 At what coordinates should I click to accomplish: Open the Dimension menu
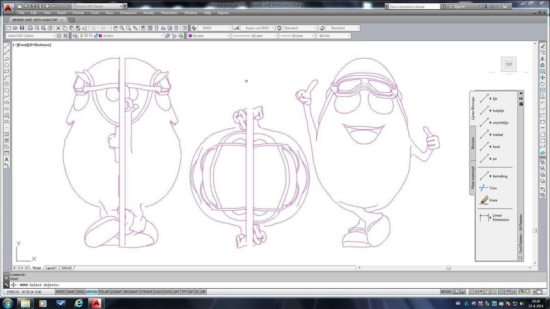tap(128, 13)
